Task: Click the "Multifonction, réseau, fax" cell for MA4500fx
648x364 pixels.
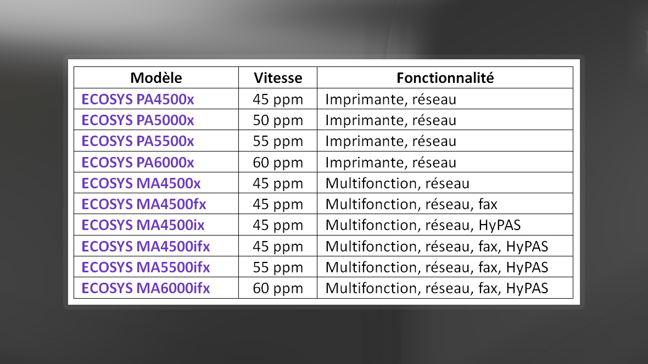Action: 411,204
